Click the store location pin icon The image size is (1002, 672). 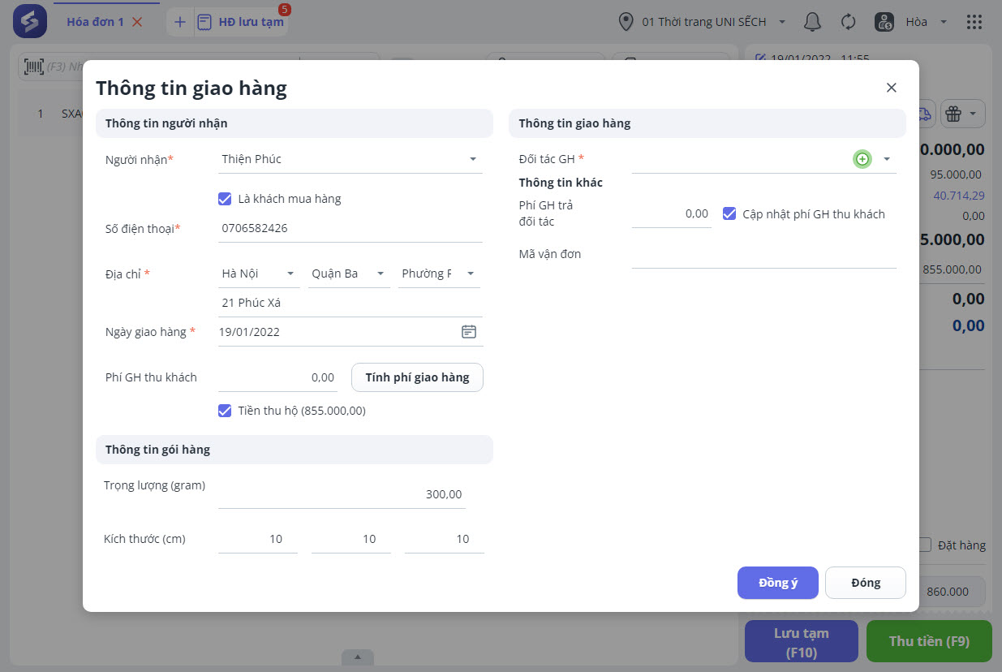click(x=626, y=22)
